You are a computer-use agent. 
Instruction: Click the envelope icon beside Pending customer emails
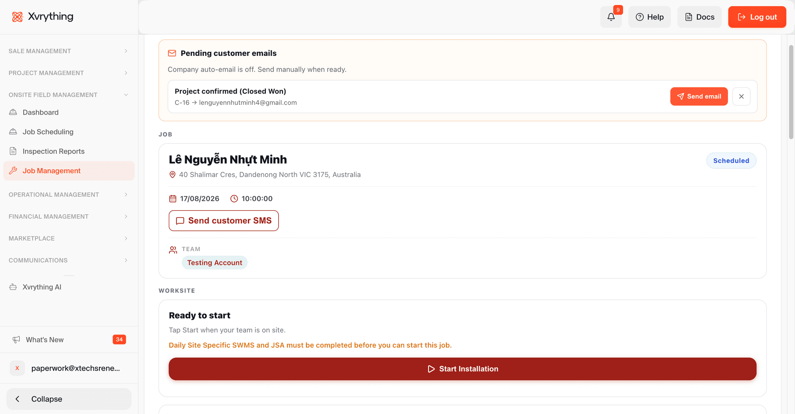coord(172,53)
